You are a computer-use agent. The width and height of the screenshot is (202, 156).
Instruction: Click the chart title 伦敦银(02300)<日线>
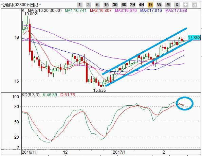21,5
